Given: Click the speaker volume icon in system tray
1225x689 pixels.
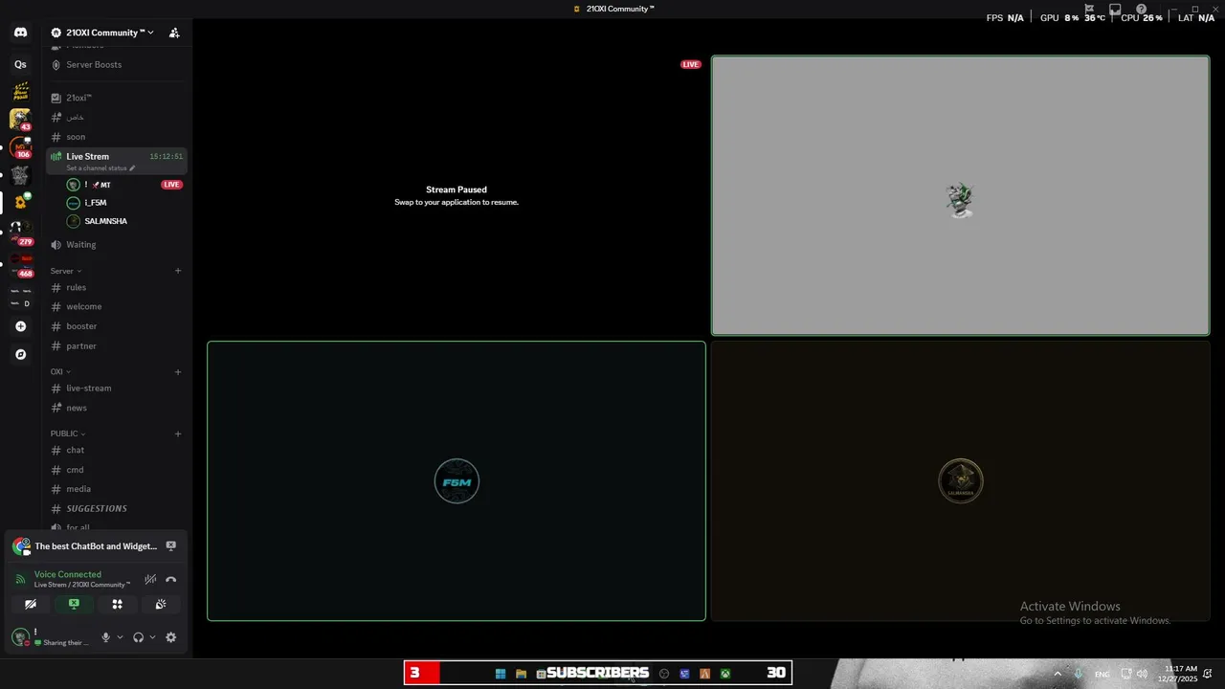Looking at the screenshot, I should tap(1142, 674).
